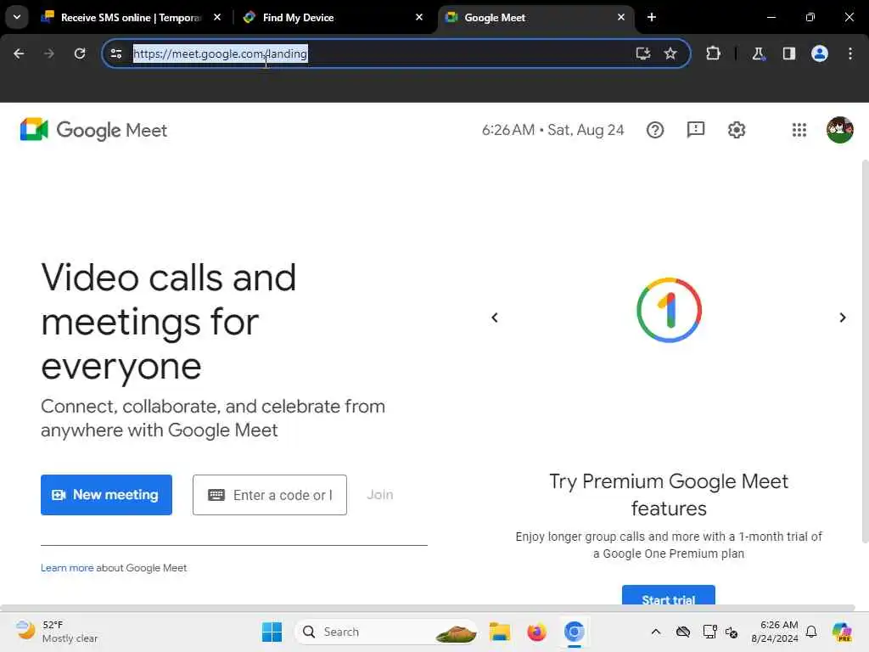Open the Windows Start menu
The image size is (869, 652).
pyautogui.click(x=272, y=632)
